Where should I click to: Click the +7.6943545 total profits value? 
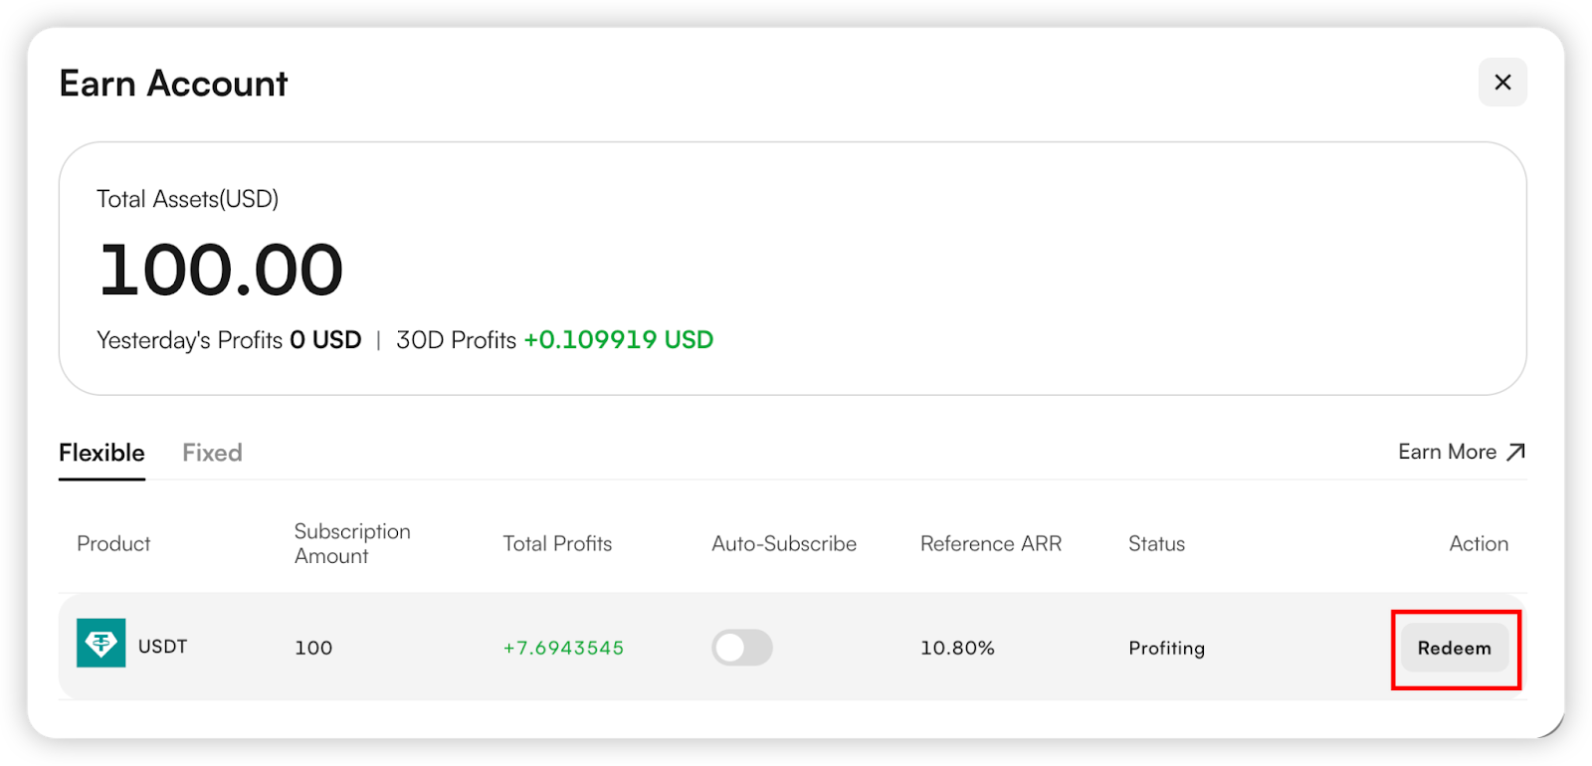point(563,648)
